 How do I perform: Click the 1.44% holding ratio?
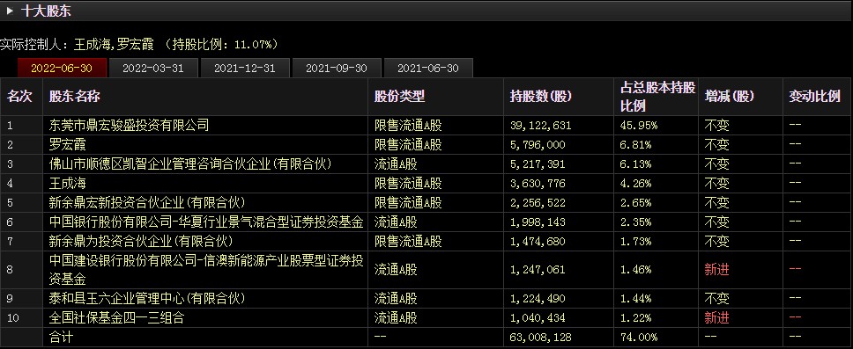pos(636,299)
